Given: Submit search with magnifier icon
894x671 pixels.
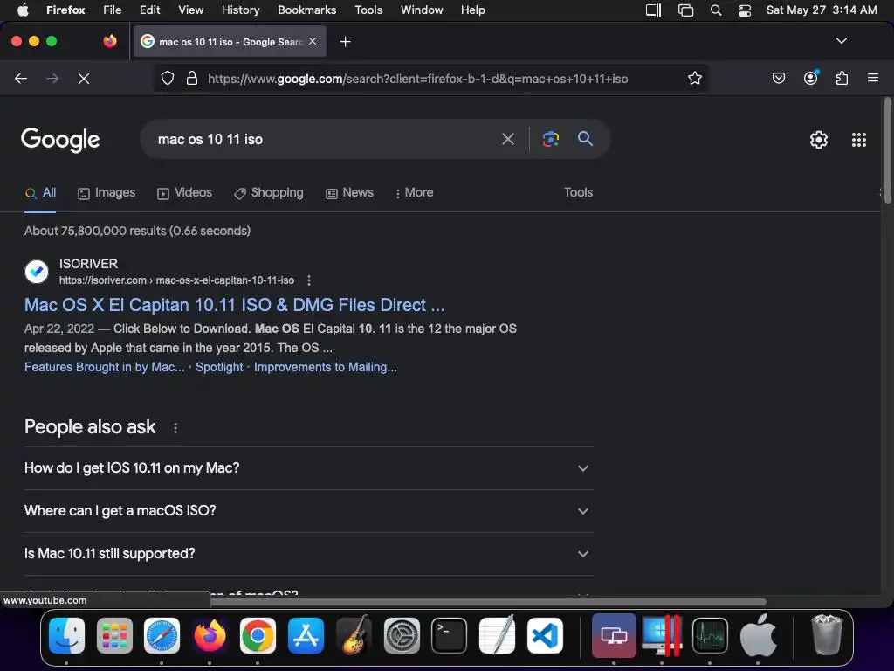Looking at the screenshot, I should click(x=585, y=139).
